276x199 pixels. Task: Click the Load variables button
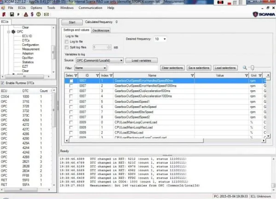click(x=141, y=60)
